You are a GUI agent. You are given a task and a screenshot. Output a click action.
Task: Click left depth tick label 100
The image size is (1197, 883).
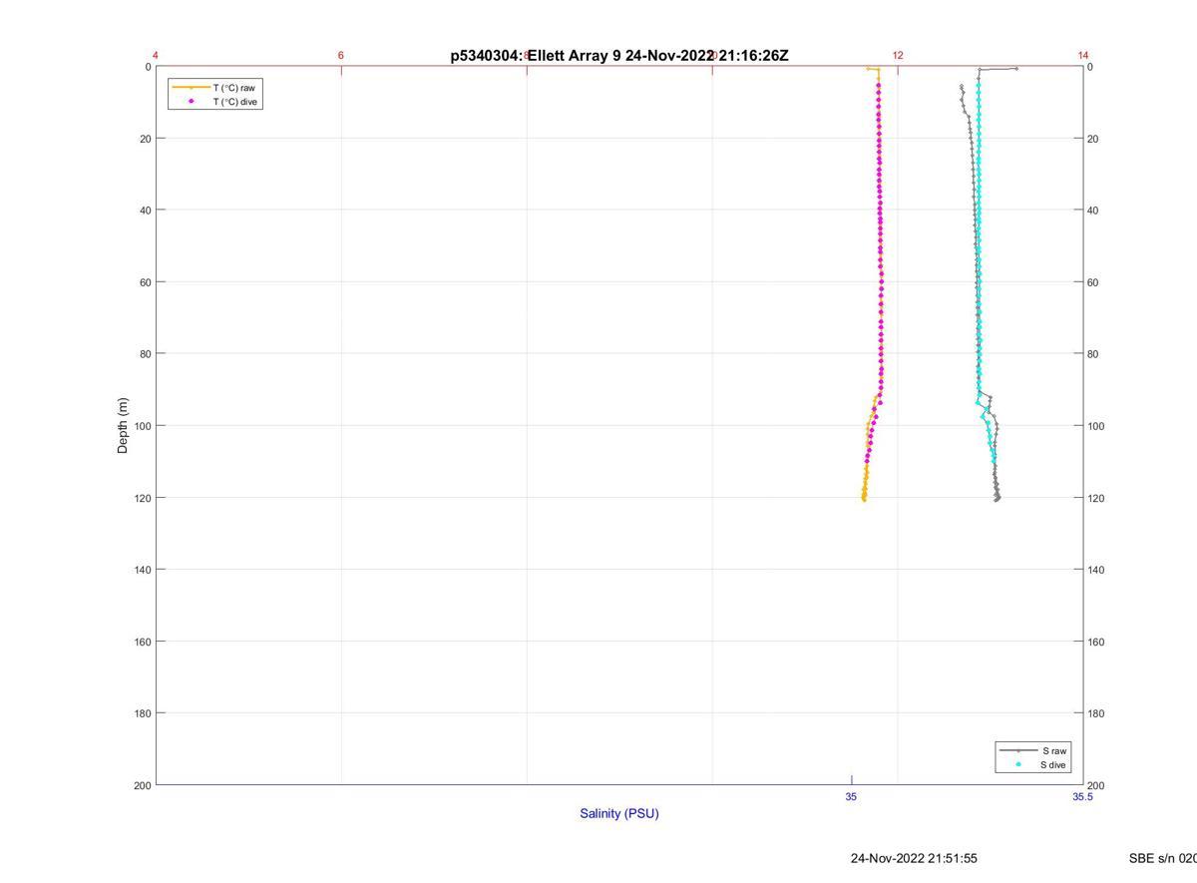[x=142, y=426]
